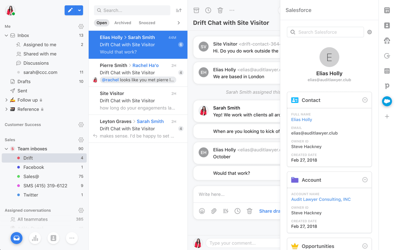
Task: Schedule the draft with the clock icon
Action: click(237, 211)
